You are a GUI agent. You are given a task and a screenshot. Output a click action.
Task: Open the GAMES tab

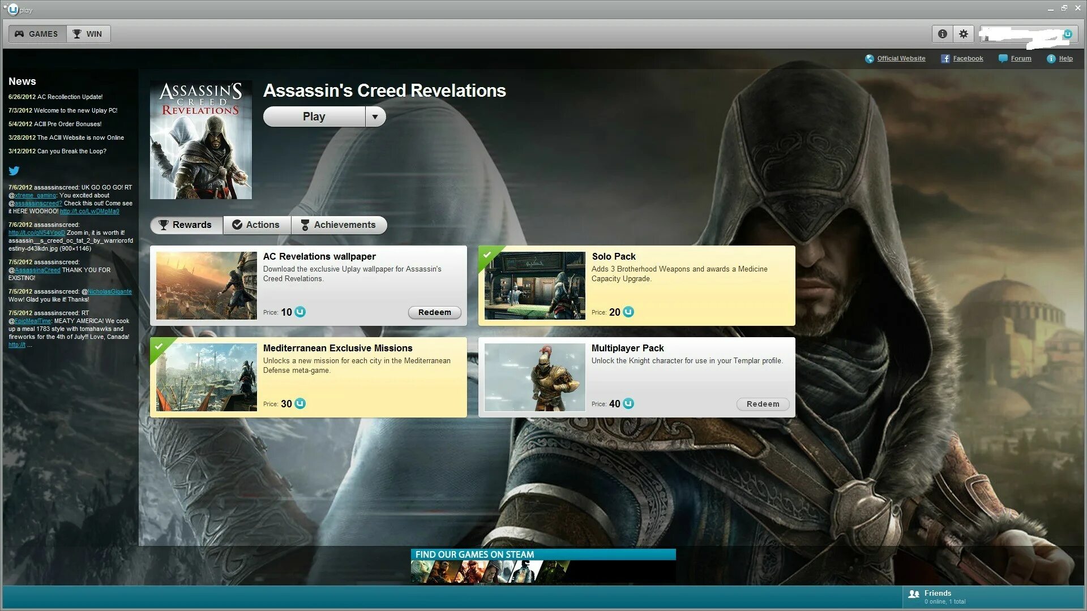(37, 34)
